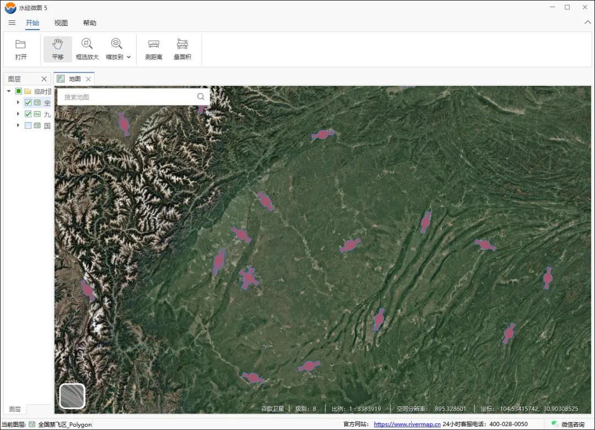Activate the 框选放大 box zoom tool
Image resolution: width=595 pixels, height=430 pixels.
[87, 49]
